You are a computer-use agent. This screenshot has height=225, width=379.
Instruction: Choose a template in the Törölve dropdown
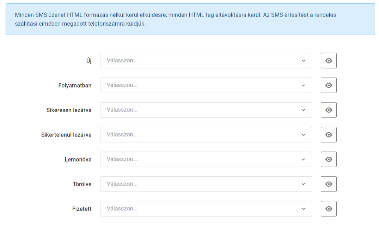(x=206, y=184)
